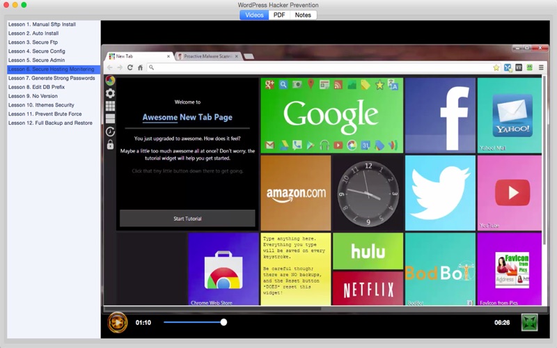The height and width of the screenshot is (348, 557).
Task: Click the Start Tutorial button
Action: pos(187,219)
